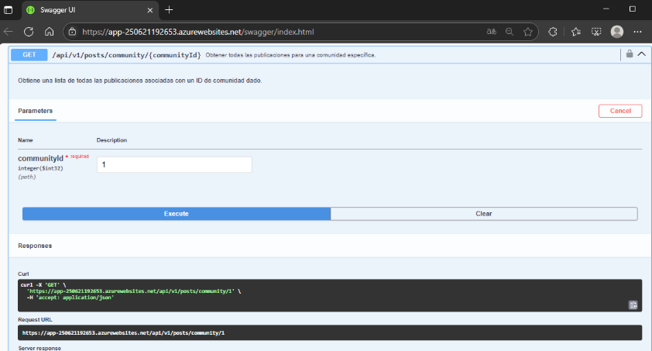The width and height of the screenshot is (652, 351).
Task: Click the Request URL text box
Action: [330, 332]
